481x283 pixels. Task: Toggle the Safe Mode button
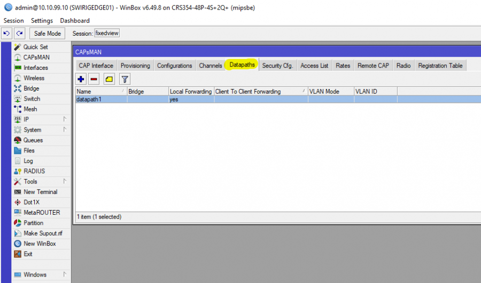click(48, 34)
